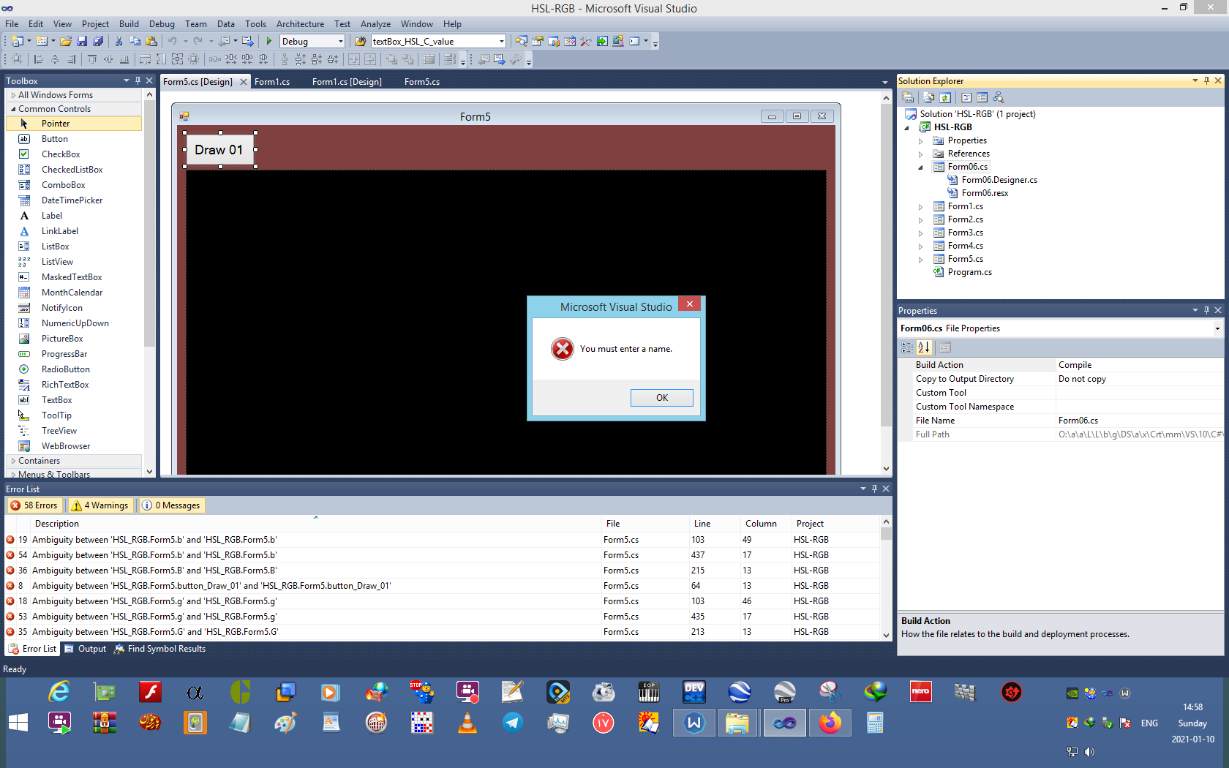This screenshot has height=768, width=1229.
Task: Toggle auto-hide pin on Properties panel
Action: point(1206,310)
